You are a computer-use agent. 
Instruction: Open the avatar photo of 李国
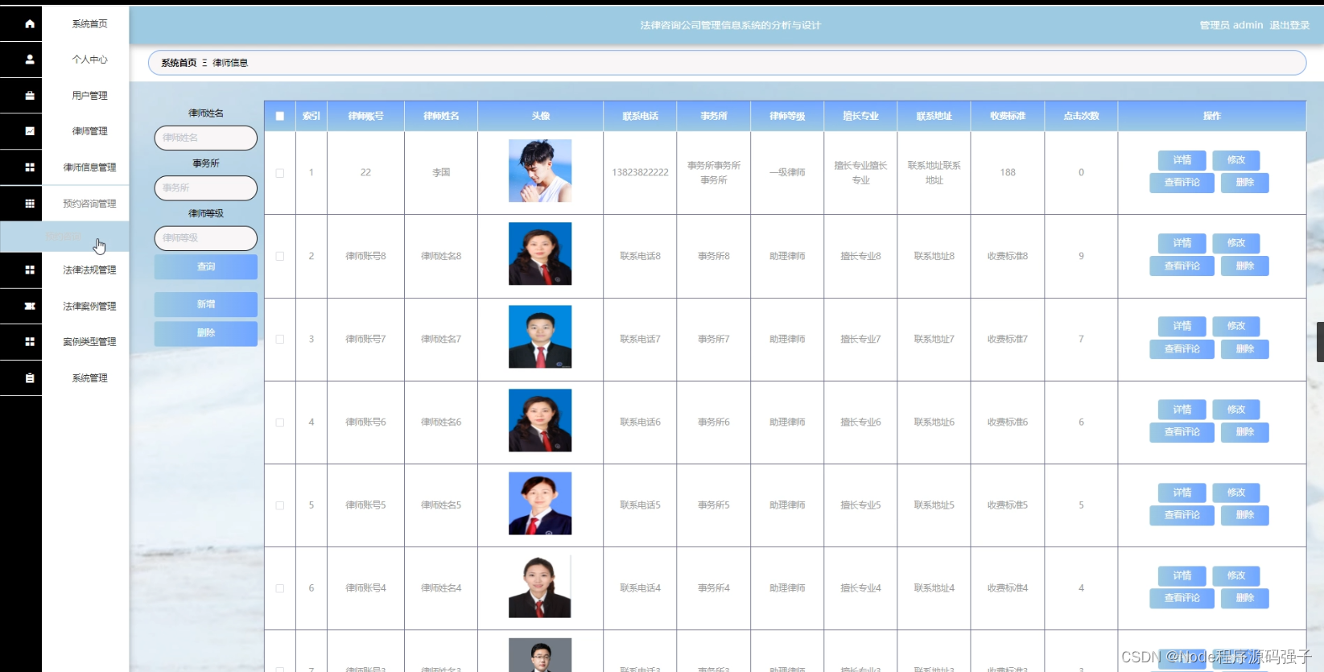(x=540, y=171)
